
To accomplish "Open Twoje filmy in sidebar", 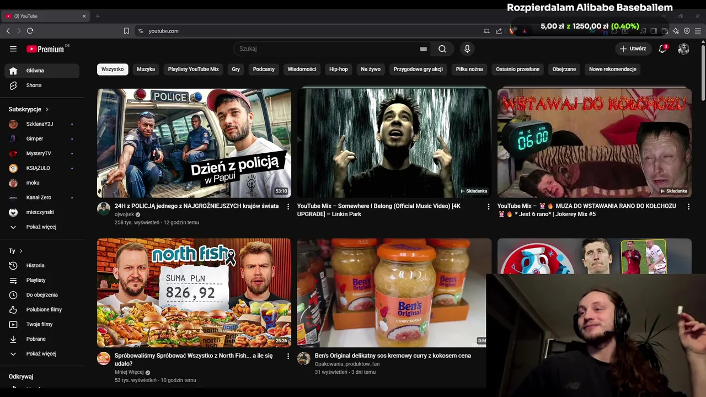I will [x=42, y=324].
